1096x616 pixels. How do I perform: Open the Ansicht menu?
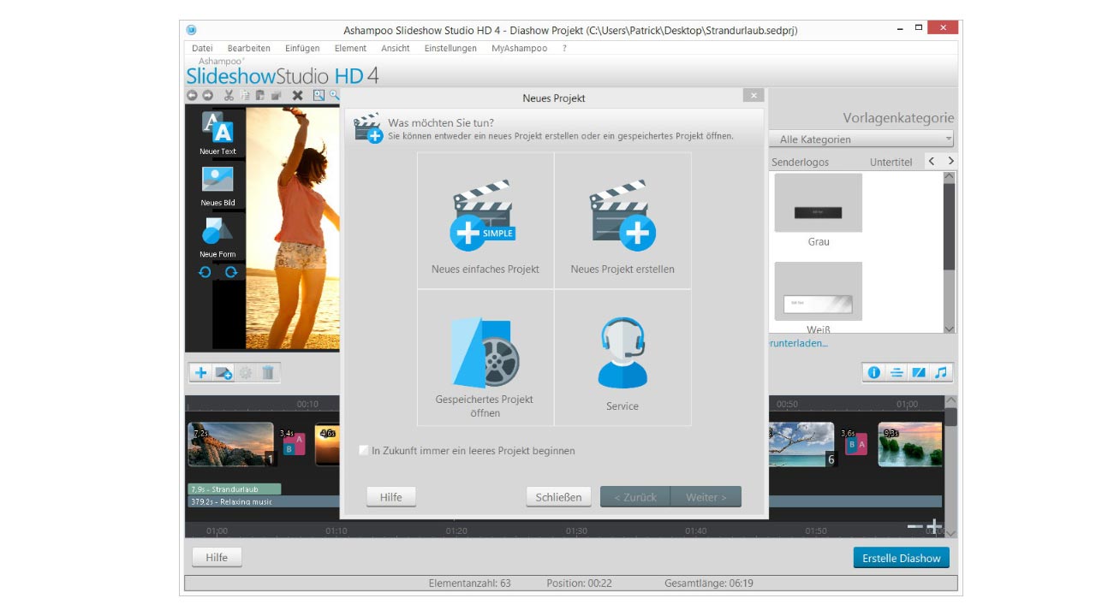tap(396, 48)
